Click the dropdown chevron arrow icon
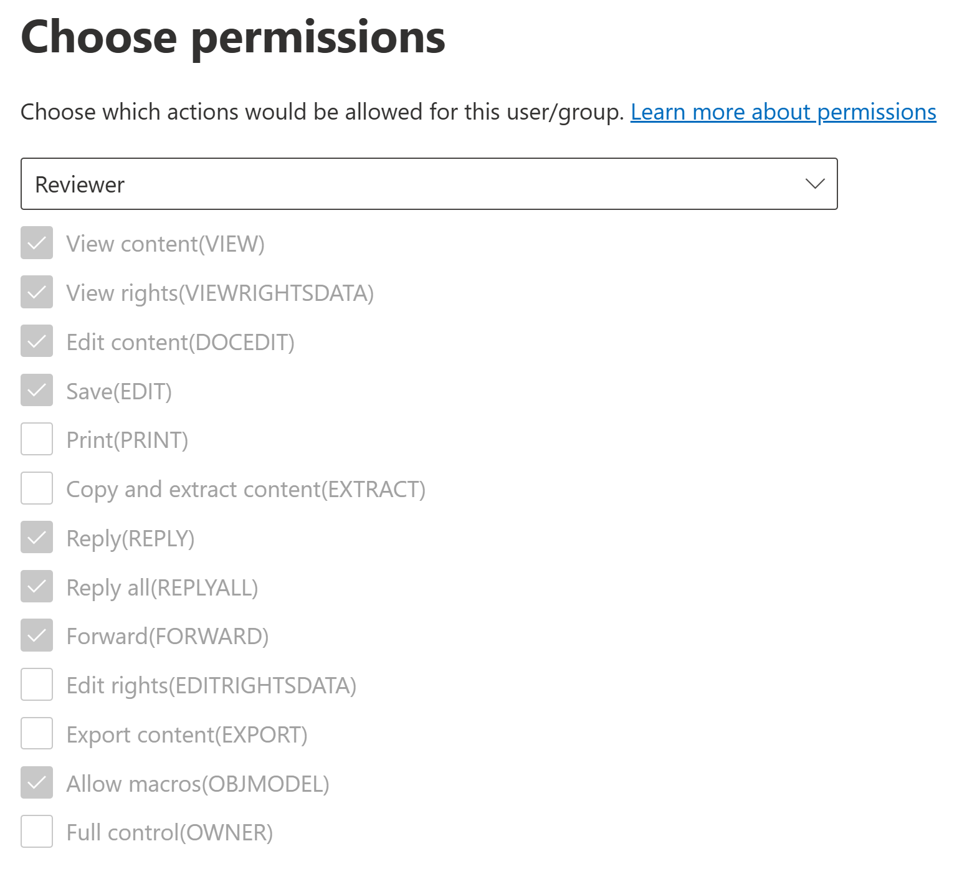 click(x=814, y=184)
